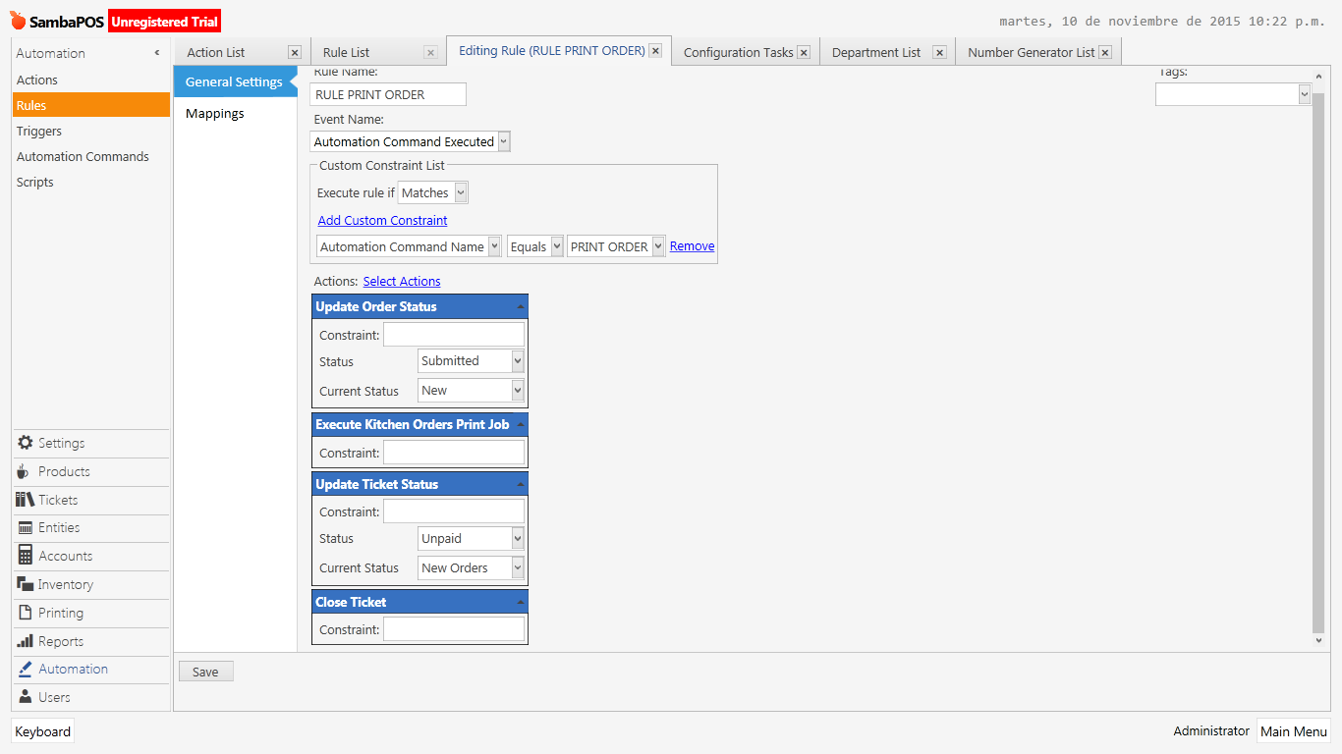Viewport: 1342px width, 754px height.
Task: Click the Rule Name input field
Action: pos(387,94)
